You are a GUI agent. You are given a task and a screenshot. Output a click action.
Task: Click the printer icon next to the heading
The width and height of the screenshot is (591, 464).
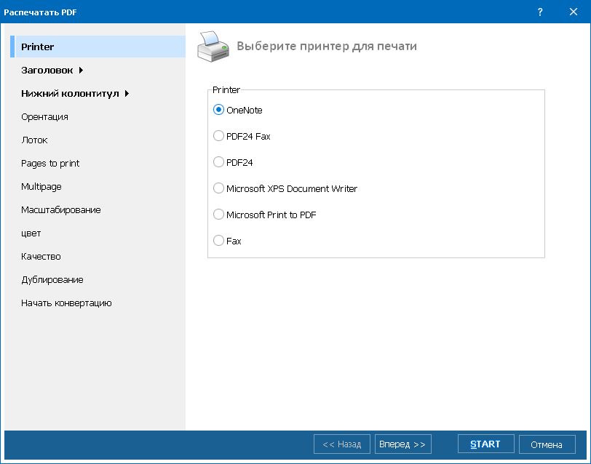[x=213, y=45]
